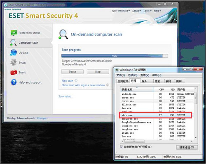206x164 pixels.
Task: Expand the Tools dropdown in top menu
Action: pos(147,11)
